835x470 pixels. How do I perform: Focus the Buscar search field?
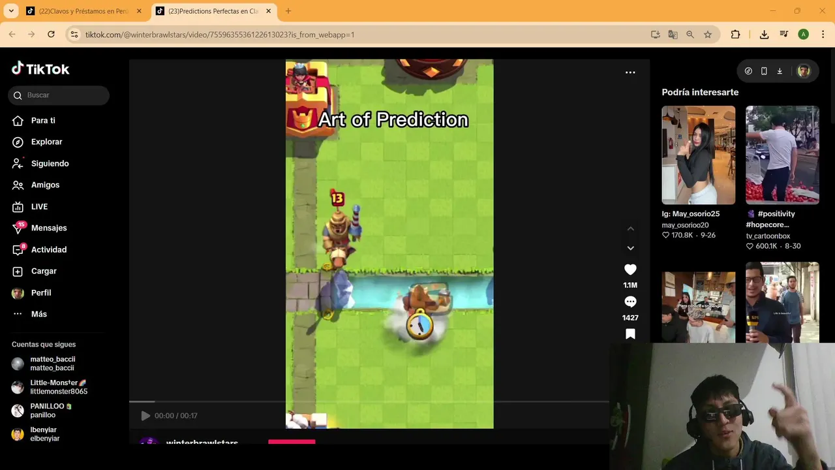coord(59,95)
